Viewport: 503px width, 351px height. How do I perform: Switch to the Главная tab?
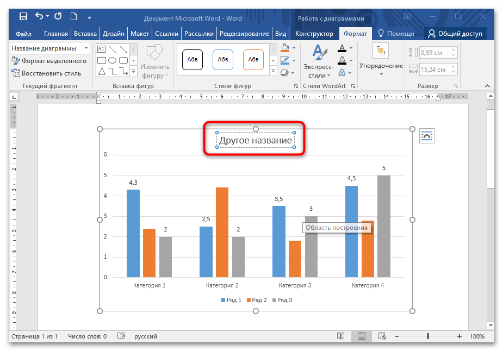56,34
